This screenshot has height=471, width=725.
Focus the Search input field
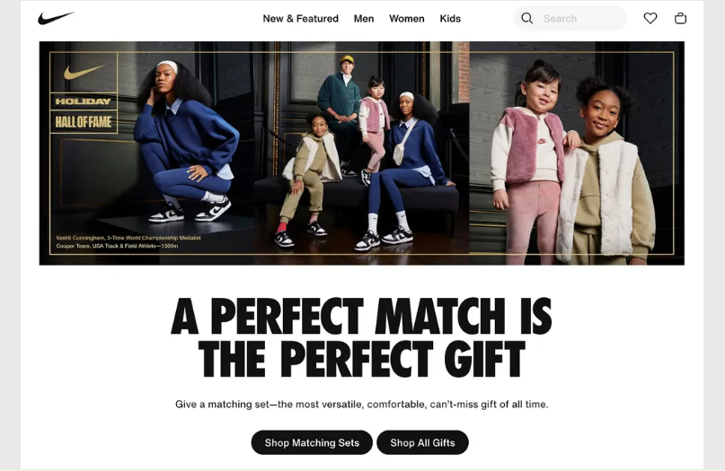tap(570, 19)
